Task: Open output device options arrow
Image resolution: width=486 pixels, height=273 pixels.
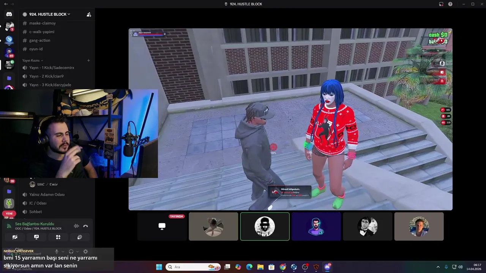Action: 77,251
